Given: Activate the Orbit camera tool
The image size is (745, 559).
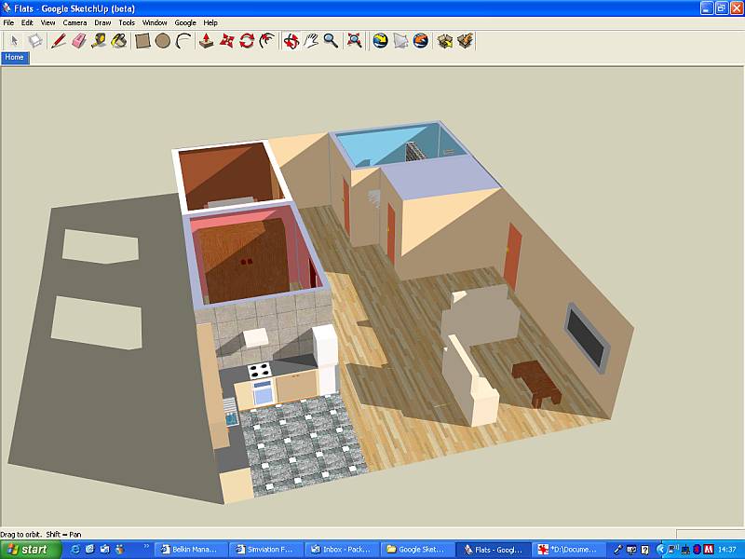Looking at the screenshot, I should 291,41.
